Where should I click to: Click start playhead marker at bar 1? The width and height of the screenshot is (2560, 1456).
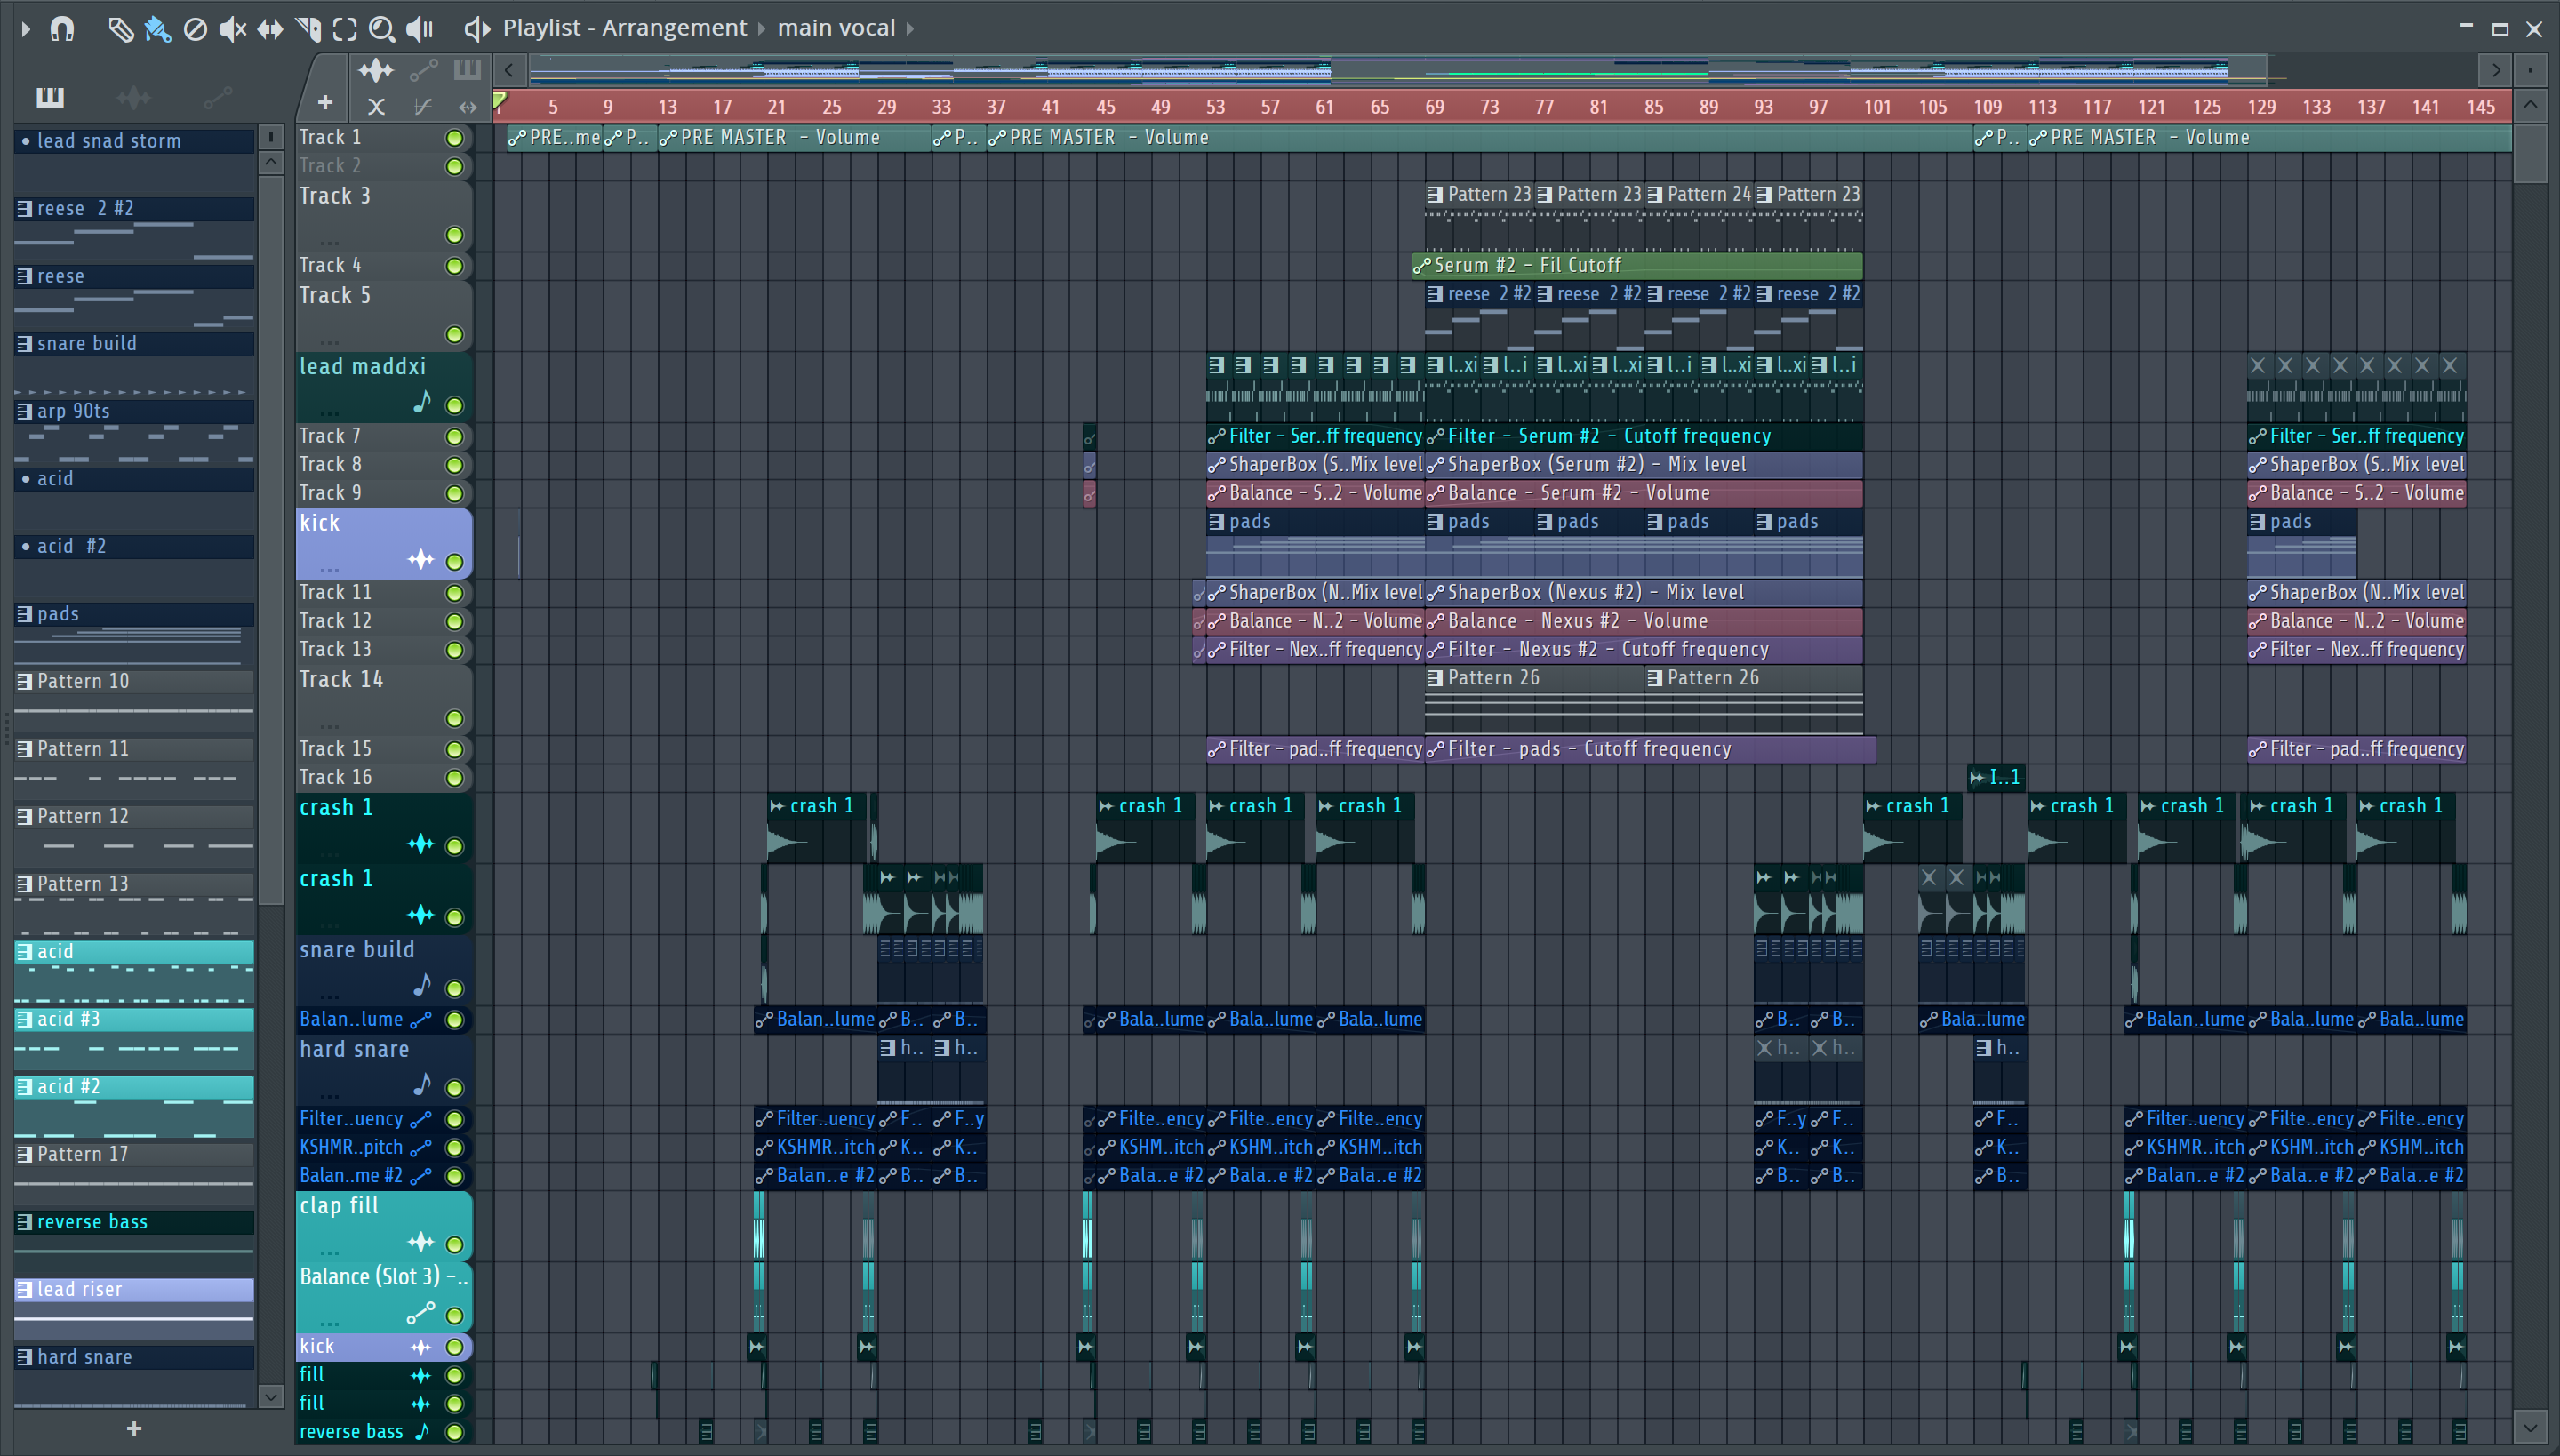tap(501, 100)
